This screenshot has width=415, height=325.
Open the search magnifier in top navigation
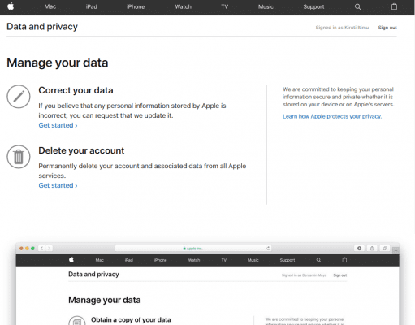(357, 6)
